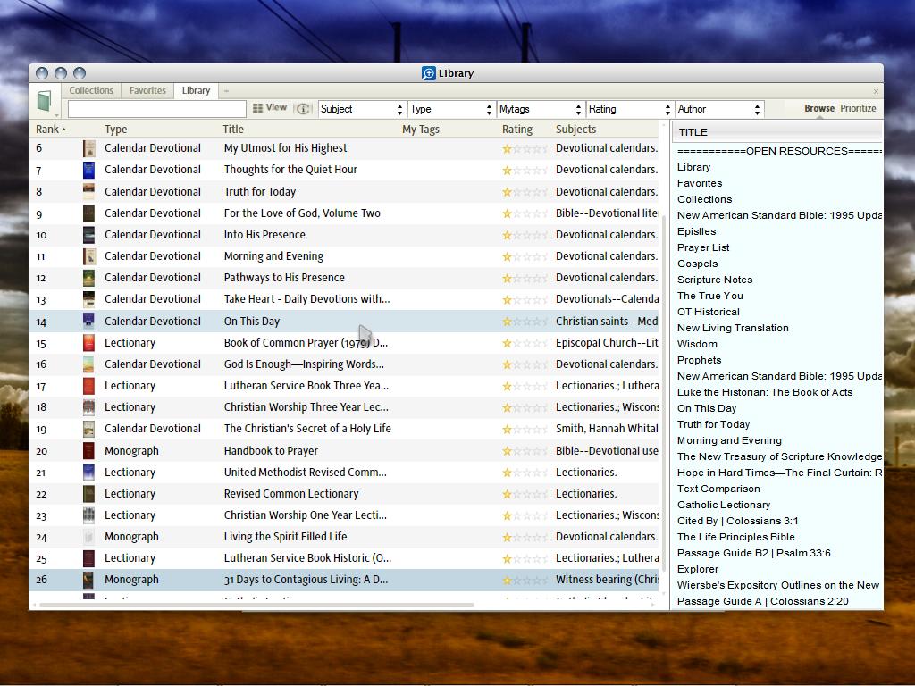The width and height of the screenshot is (915, 686).
Task: Click the library search input field
Action: (x=157, y=109)
